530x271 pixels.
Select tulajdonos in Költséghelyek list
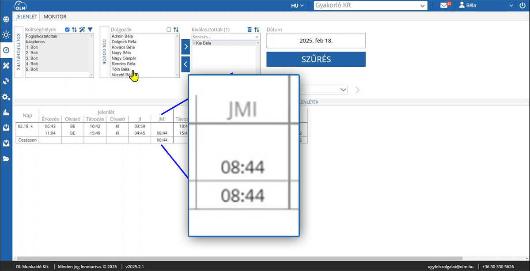[57, 41]
